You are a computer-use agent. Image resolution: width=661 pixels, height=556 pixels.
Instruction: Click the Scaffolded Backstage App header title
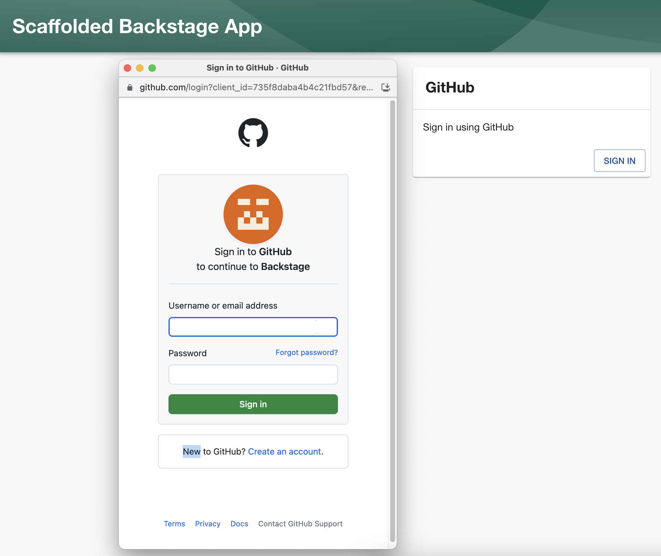tap(137, 27)
